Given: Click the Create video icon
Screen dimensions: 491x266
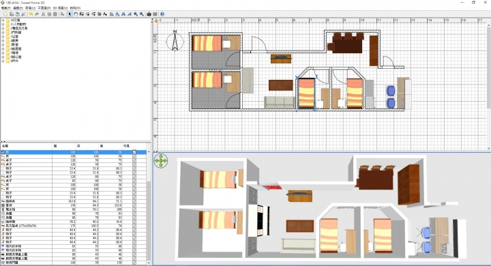Looking at the screenshot, I should point(155,14).
